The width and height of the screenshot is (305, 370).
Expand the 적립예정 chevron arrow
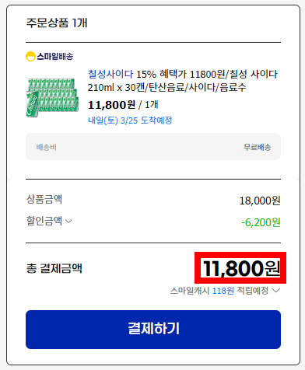tap(276, 291)
